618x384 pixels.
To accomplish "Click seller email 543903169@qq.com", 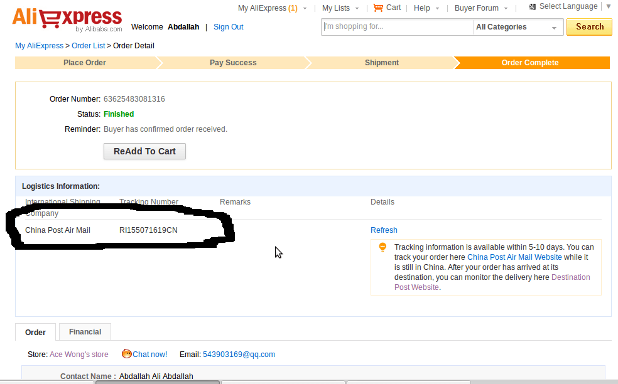I will (x=239, y=355).
